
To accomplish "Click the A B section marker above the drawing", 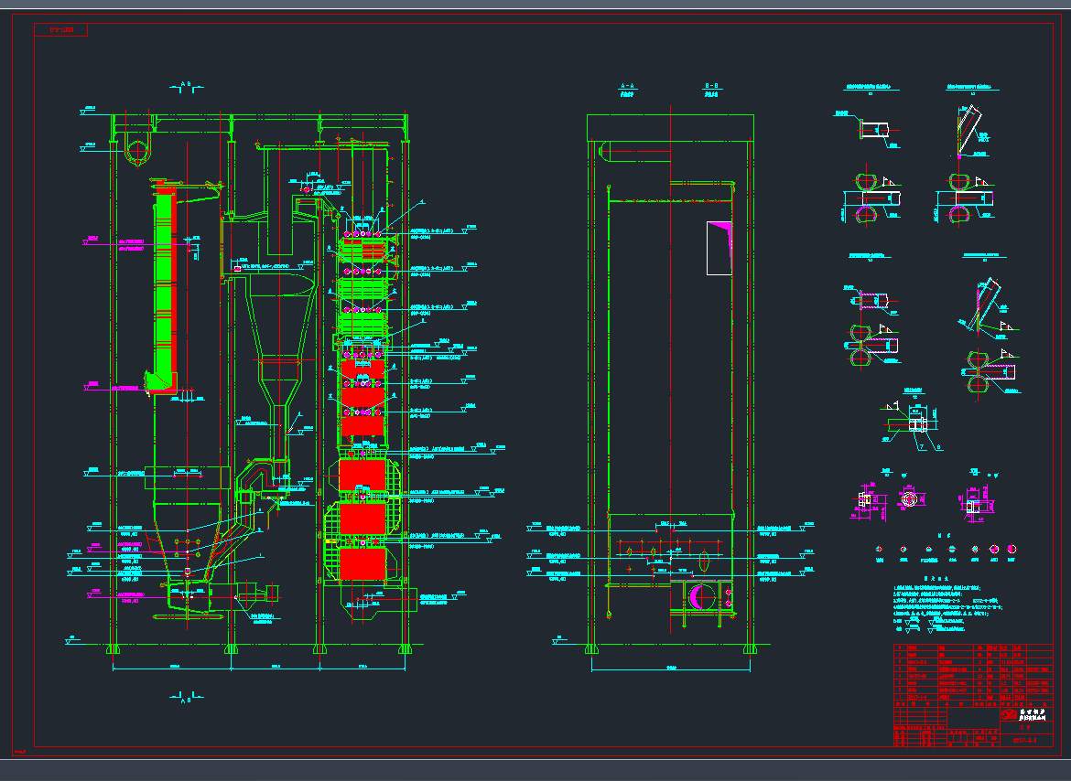I will coord(187,86).
